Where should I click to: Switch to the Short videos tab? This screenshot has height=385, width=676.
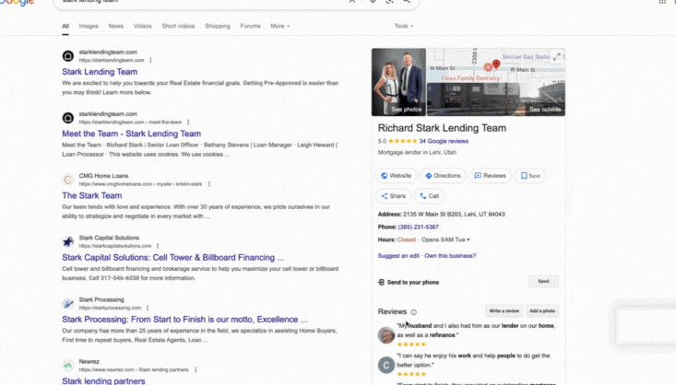[179, 27]
